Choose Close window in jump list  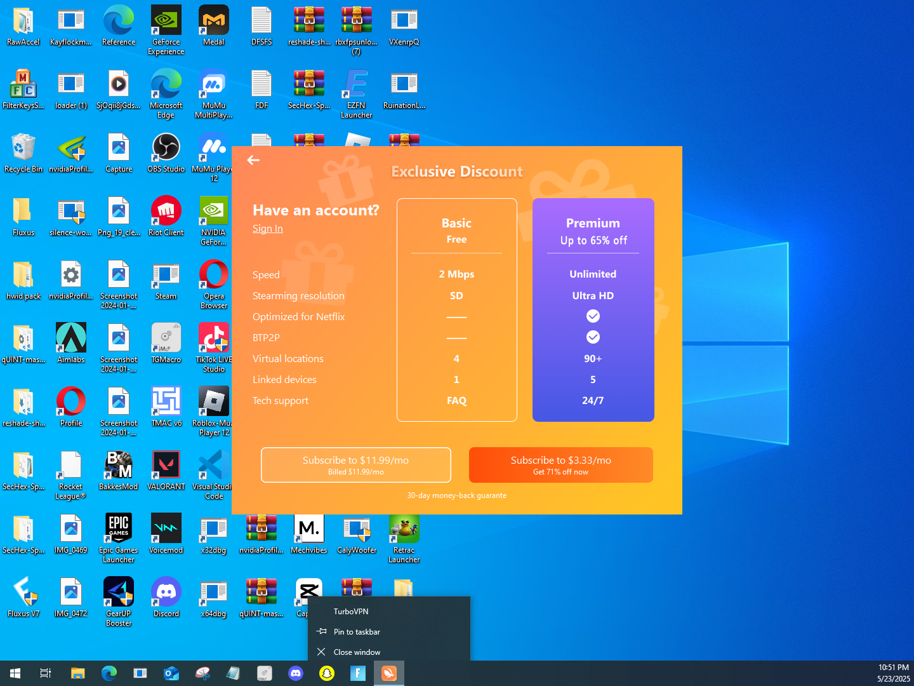(x=389, y=652)
